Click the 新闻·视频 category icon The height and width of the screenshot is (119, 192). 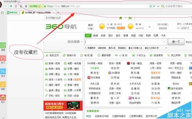46,63
